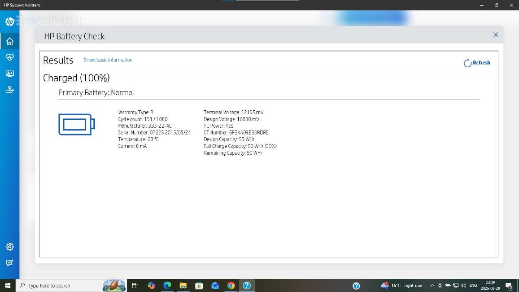
Task: Open Outlook from the taskbar
Action: click(215, 286)
